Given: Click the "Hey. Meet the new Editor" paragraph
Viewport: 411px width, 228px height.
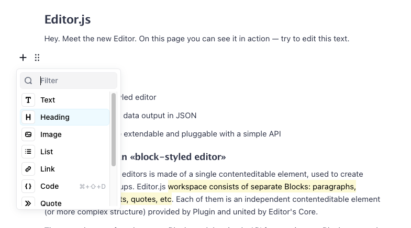Looking at the screenshot, I should 196,39.
